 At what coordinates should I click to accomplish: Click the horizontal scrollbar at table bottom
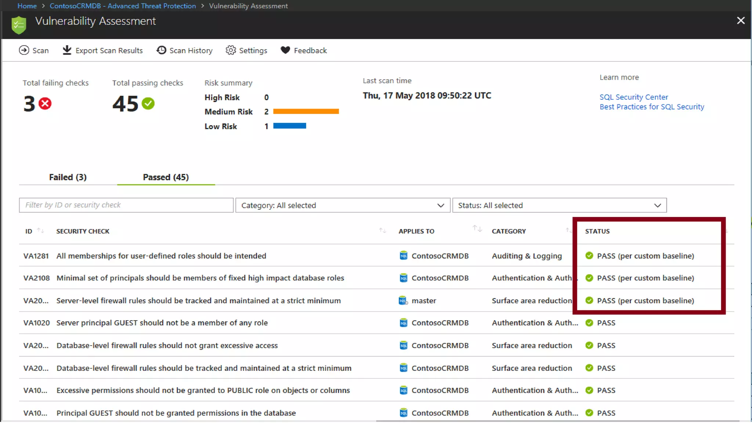pos(558,421)
